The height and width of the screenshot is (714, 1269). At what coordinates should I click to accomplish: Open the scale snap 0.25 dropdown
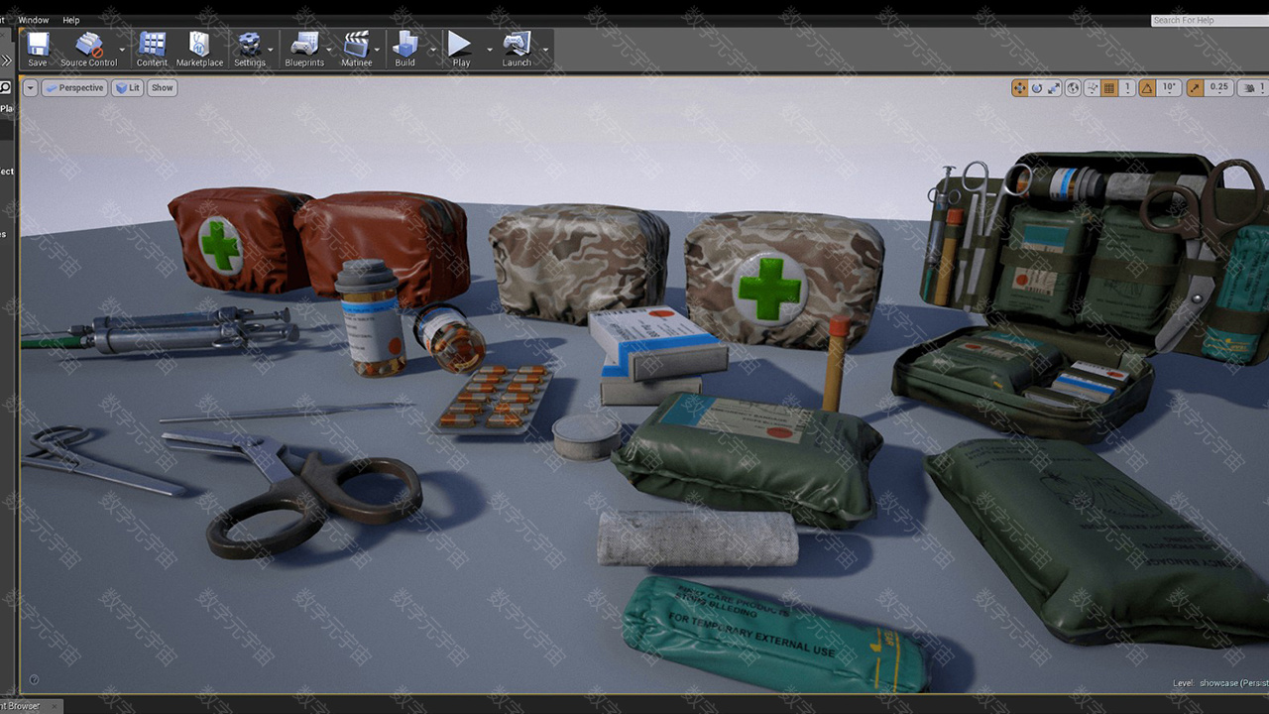click(1219, 88)
